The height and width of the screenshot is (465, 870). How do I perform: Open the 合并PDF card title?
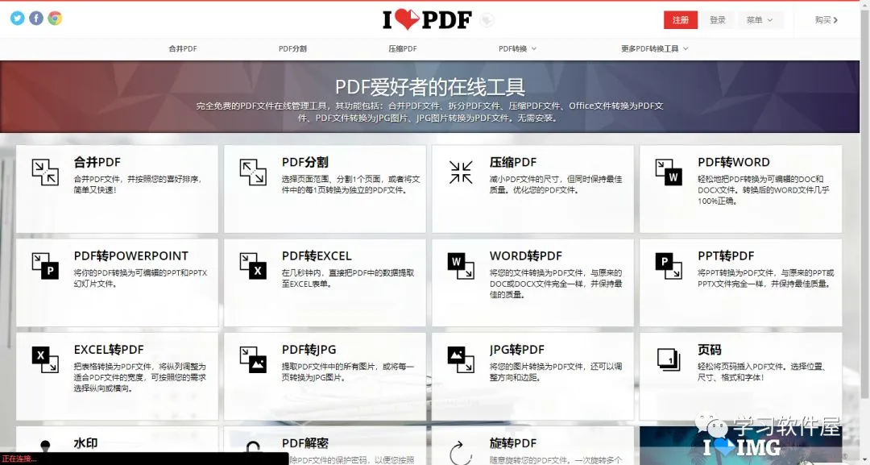pyautogui.click(x=97, y=162)
